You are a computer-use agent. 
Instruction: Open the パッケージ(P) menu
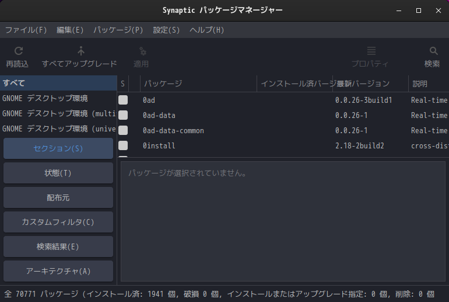[x=118, y=30]
